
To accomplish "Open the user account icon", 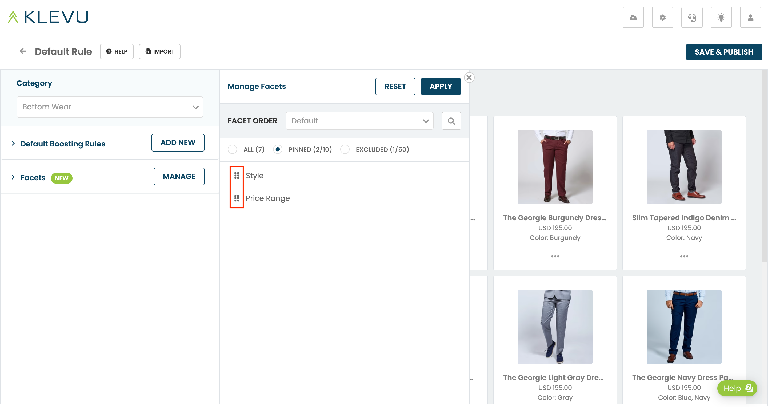I will click(750, 18).
